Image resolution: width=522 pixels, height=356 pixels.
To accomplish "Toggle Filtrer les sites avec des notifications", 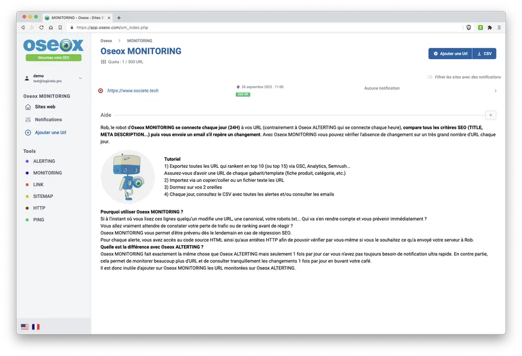I will coord(429,77).
